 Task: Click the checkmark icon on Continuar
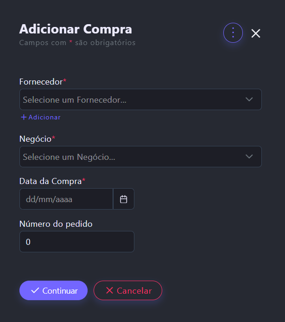pyautogui.click(x=35, y=290)
